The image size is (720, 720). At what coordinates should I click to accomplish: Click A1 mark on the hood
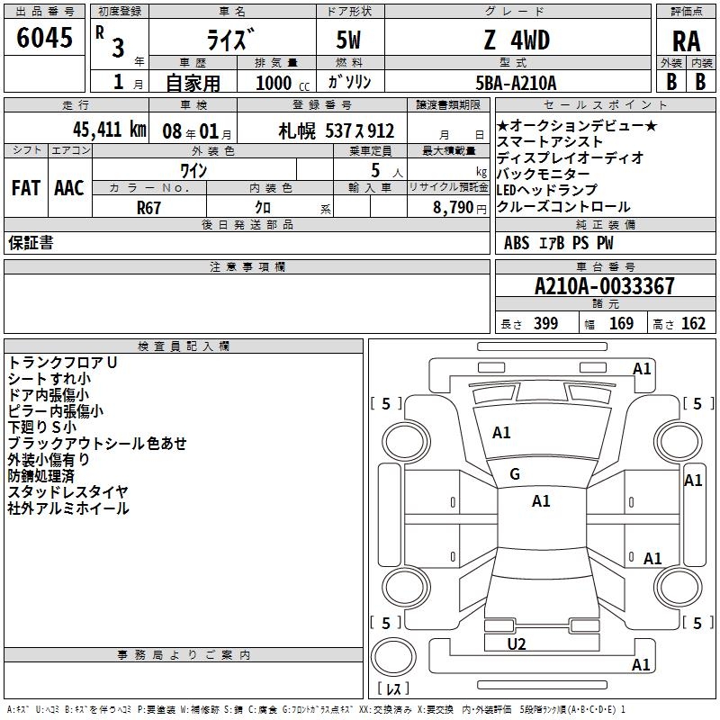point(501,433)
